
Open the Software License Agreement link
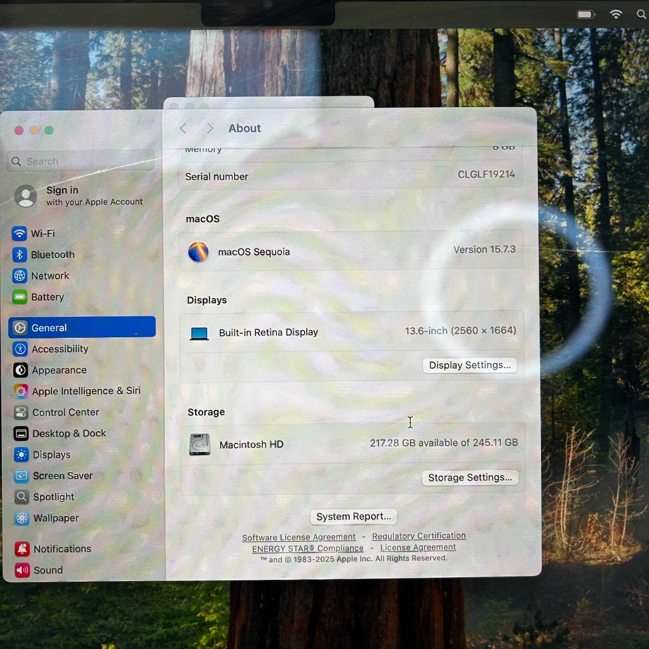tap(299, 537)
